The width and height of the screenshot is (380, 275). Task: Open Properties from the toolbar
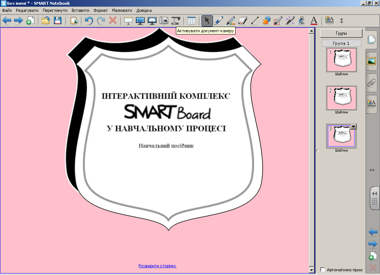(x=330, y=21)
